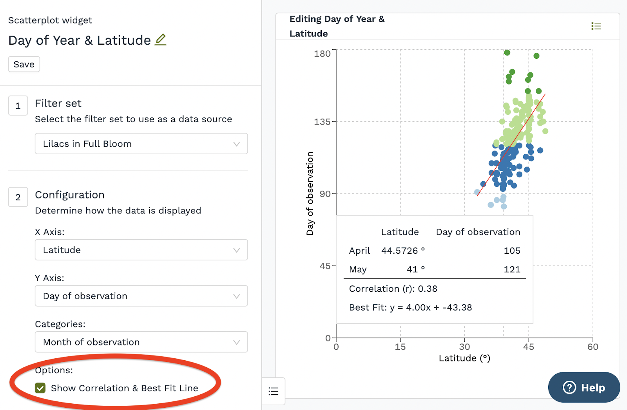
Task: Open the list menu icon in the chart header
Action: pos(596,26)
